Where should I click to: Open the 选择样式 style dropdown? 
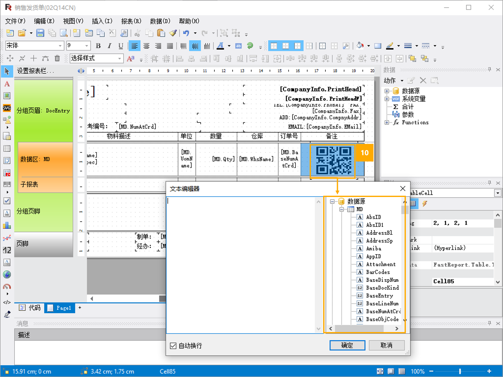click(x=119, y=58)
